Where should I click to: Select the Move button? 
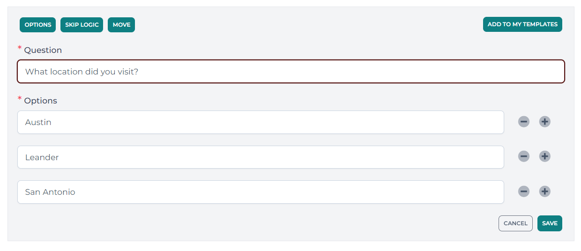point(121,25)
